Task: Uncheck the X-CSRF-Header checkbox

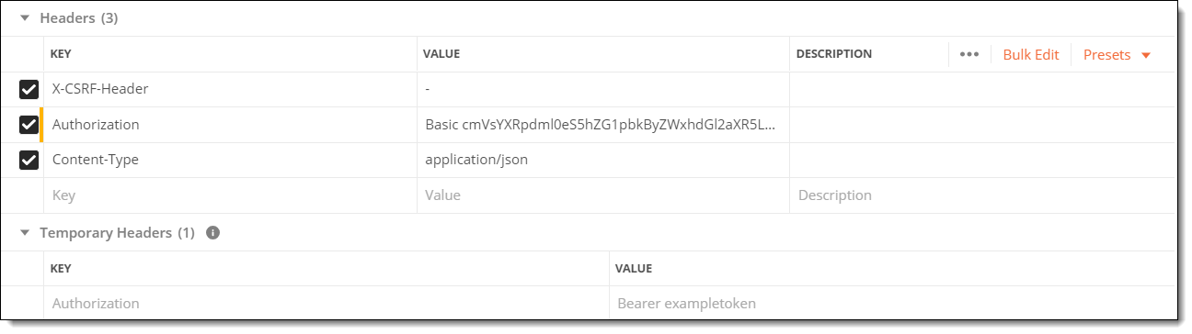Action: pyautogui.click(x=29, y=89)
